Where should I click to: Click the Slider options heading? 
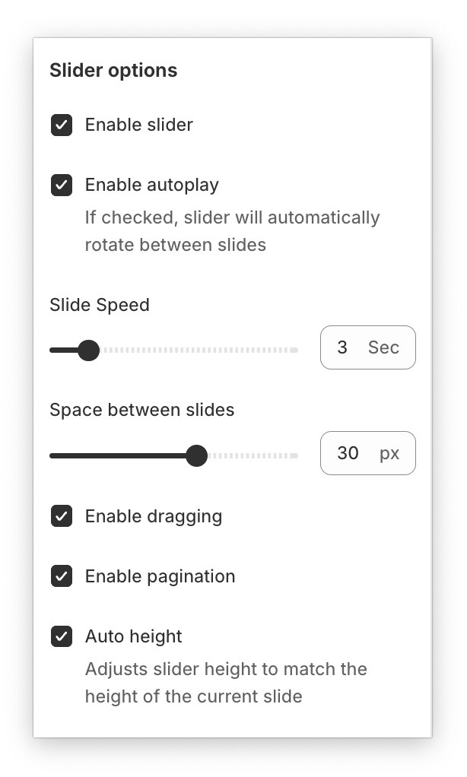pyautogui.click(x=113, y=71)
